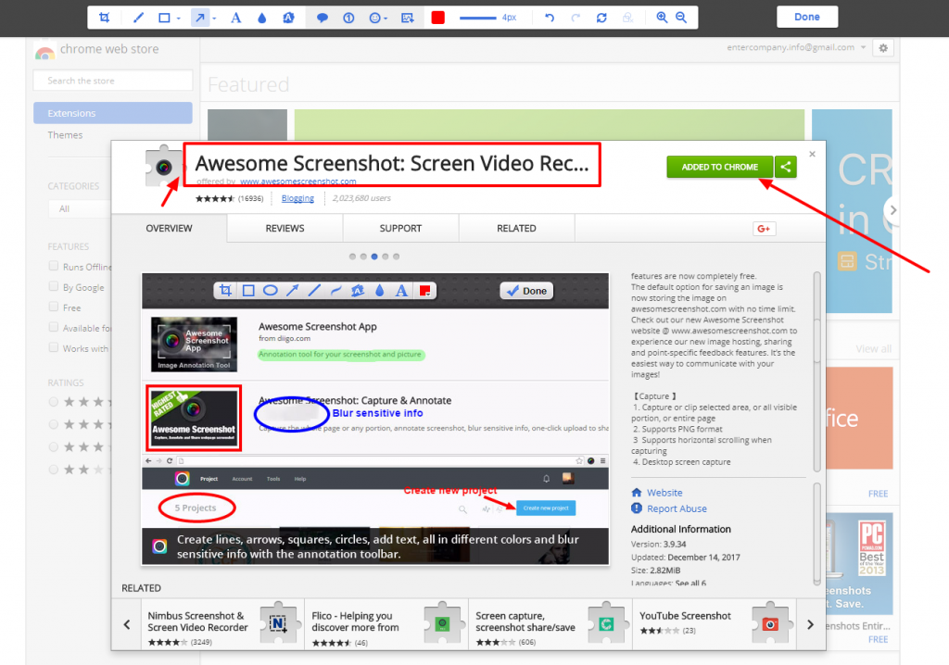Select the numbered step marker tool
949x665 pixels.
coord(348,18)
